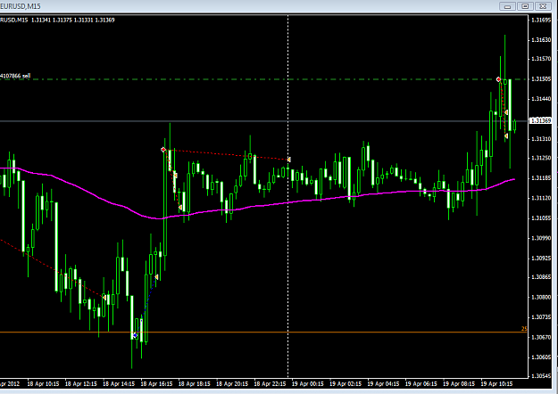Click the 18 Apr 20:15 time label

[232, 383]
